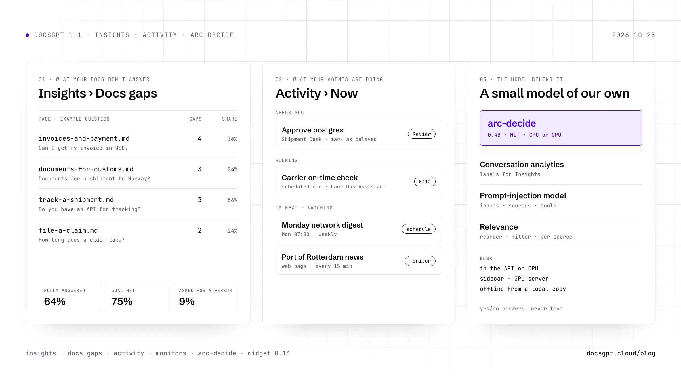Select the track-a-shipment.md row title
This screenshot has height=383, width=681.
(x=76, y=200)
